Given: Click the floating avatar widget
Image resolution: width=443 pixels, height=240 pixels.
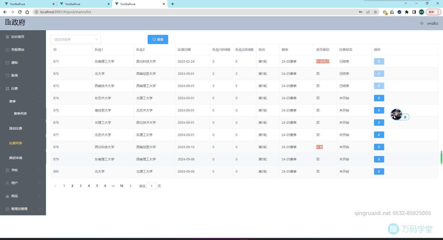Looking at the screenshot, I should [396, 114].
